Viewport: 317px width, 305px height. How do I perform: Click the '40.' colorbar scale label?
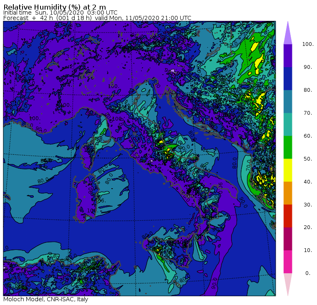pyautogui.click(x=308, y=182)
